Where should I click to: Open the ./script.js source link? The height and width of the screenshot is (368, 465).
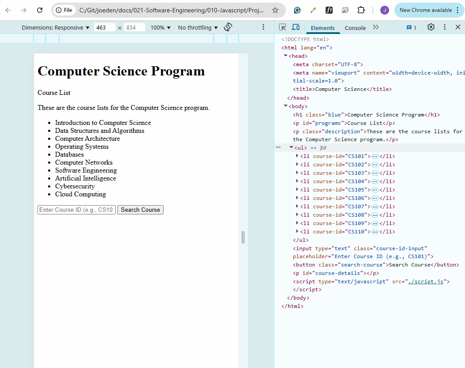coord(426,282)
